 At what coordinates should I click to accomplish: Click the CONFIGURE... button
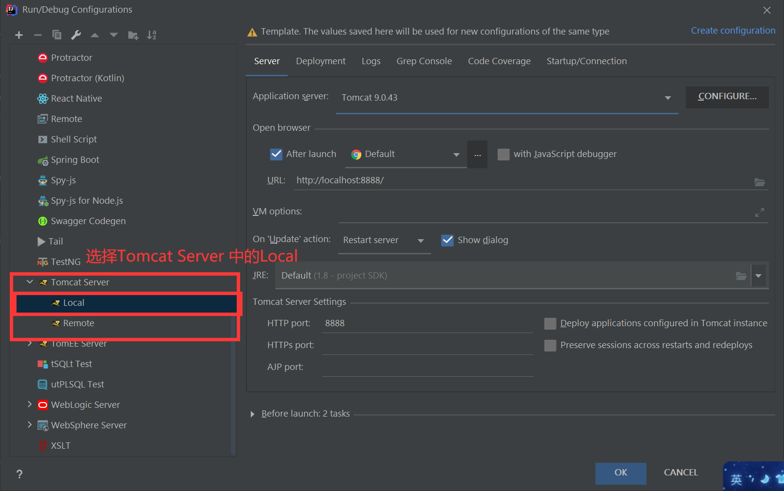[727, 97]
